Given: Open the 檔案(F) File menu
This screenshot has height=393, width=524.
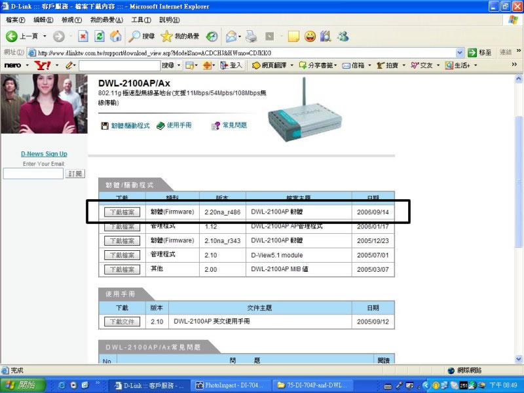Looking at the screenshot, I should pyautogui.click(x=15, y=20).
